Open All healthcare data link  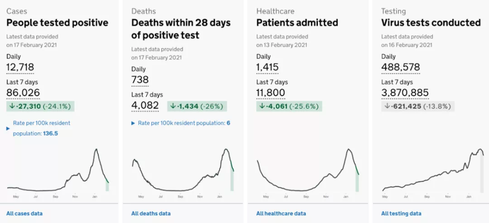click(281, 213)
